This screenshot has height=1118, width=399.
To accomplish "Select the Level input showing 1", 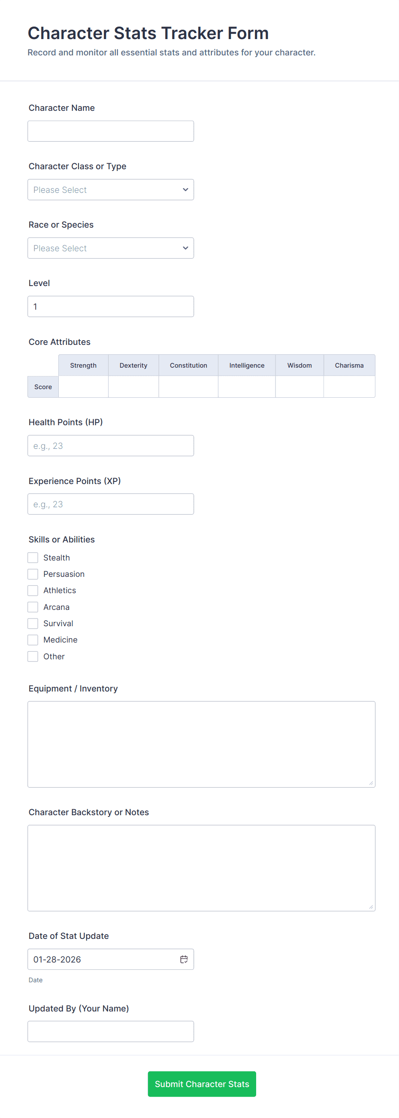I will point(111,306).
